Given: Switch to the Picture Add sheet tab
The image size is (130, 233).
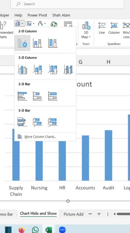Looking at the screenshot, I should [73, 214].
